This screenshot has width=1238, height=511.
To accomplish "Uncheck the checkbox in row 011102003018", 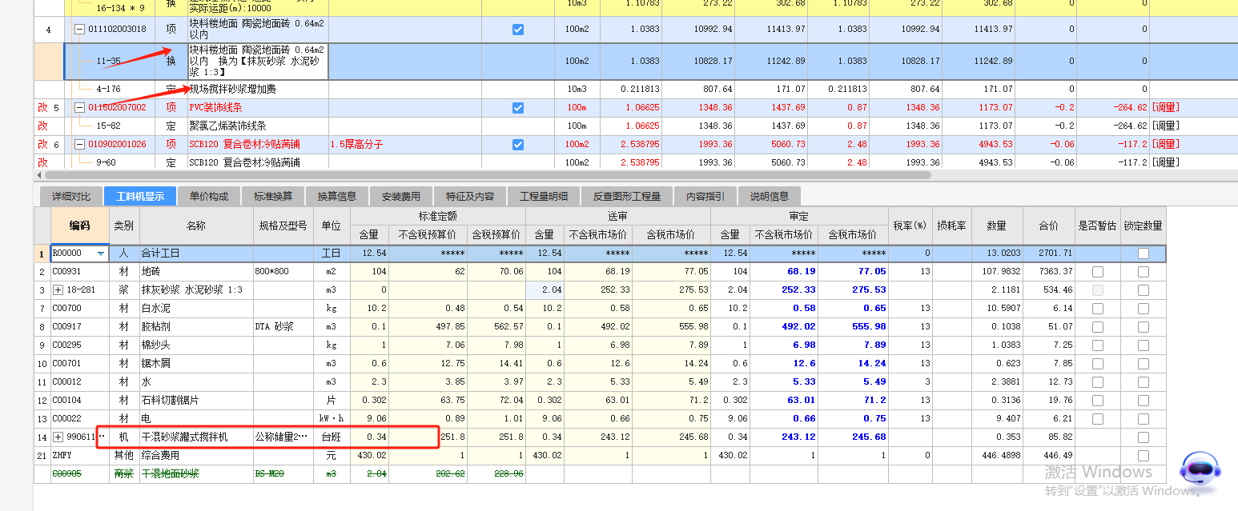I will click(x=517, y=29).
